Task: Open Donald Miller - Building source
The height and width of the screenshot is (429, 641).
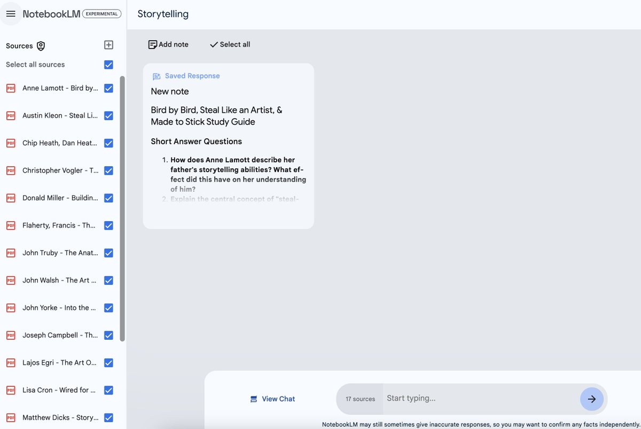Action: coord(60,198)
